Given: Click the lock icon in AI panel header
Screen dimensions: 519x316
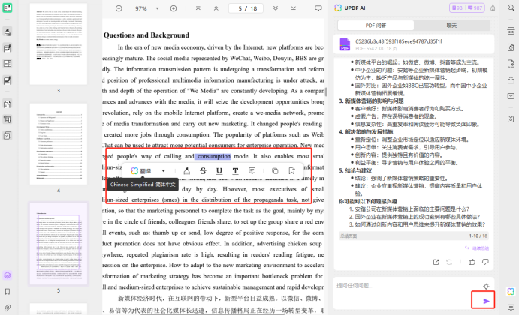Looking at the screenshot, I should coord(493,8).
